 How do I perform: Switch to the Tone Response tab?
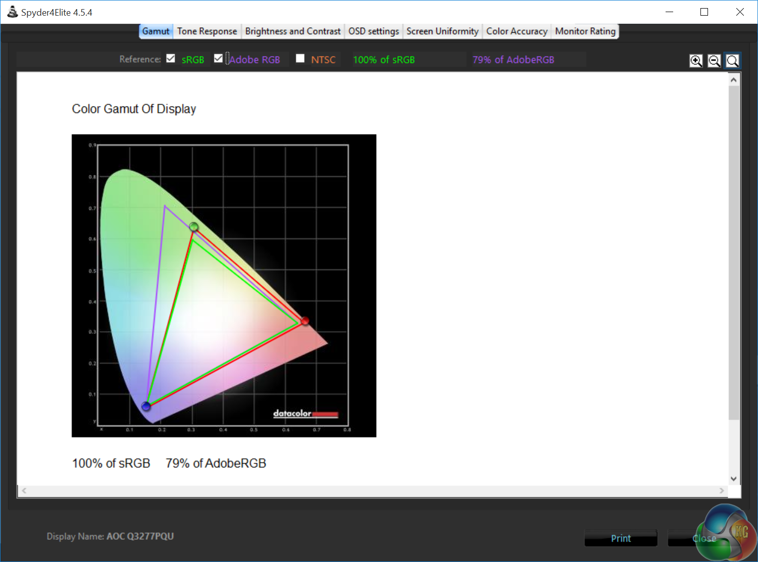(x=207, y=31)
